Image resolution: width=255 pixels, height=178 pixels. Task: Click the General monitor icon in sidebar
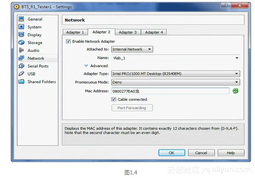pyautogui.click(x=21, y=19)
